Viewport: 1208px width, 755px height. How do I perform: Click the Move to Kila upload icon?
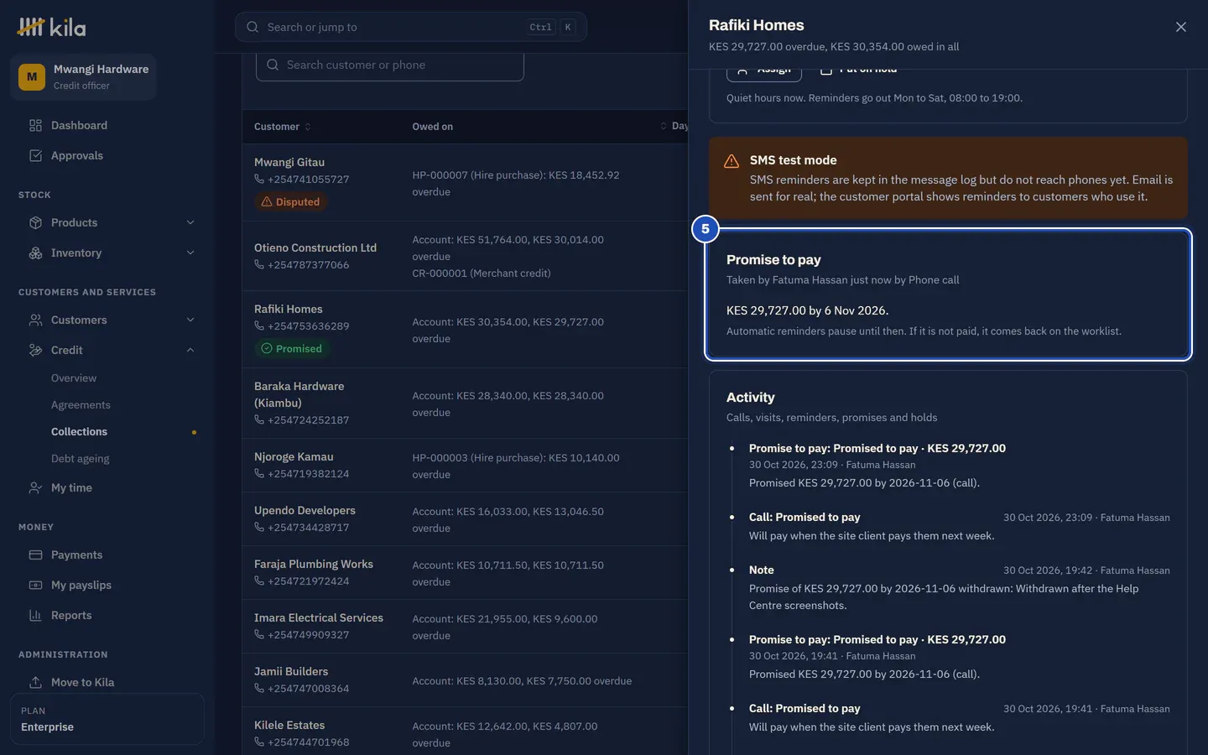35,682
